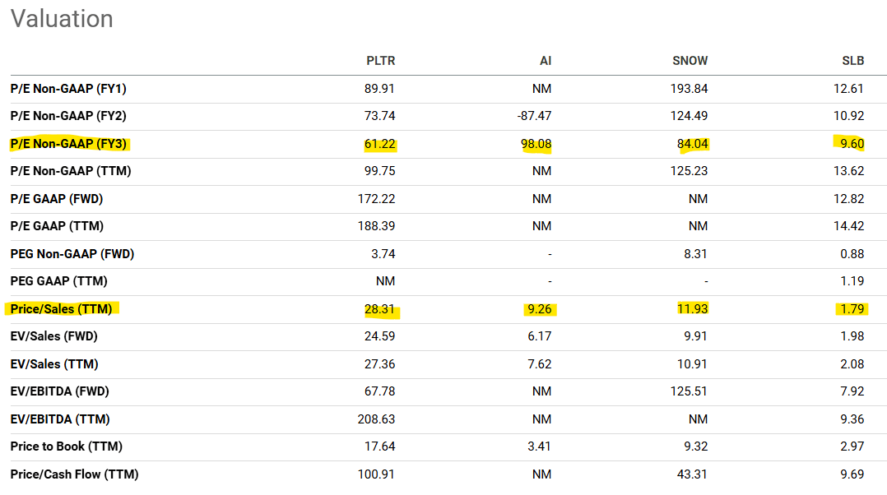887x495 pixels.
Task: Select the highlighted P/E Non-GAAP (FY3) row label
Action: click(69, 144)
